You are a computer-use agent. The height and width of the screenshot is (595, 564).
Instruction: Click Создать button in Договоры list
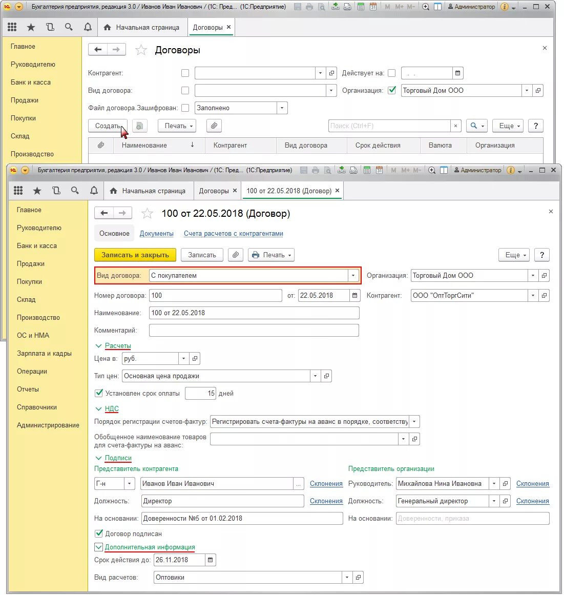point(108,126)
